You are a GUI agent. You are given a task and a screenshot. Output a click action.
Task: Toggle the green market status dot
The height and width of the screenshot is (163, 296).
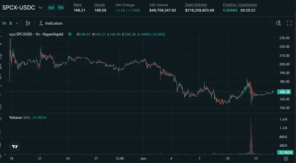click(x=70, y=34)
